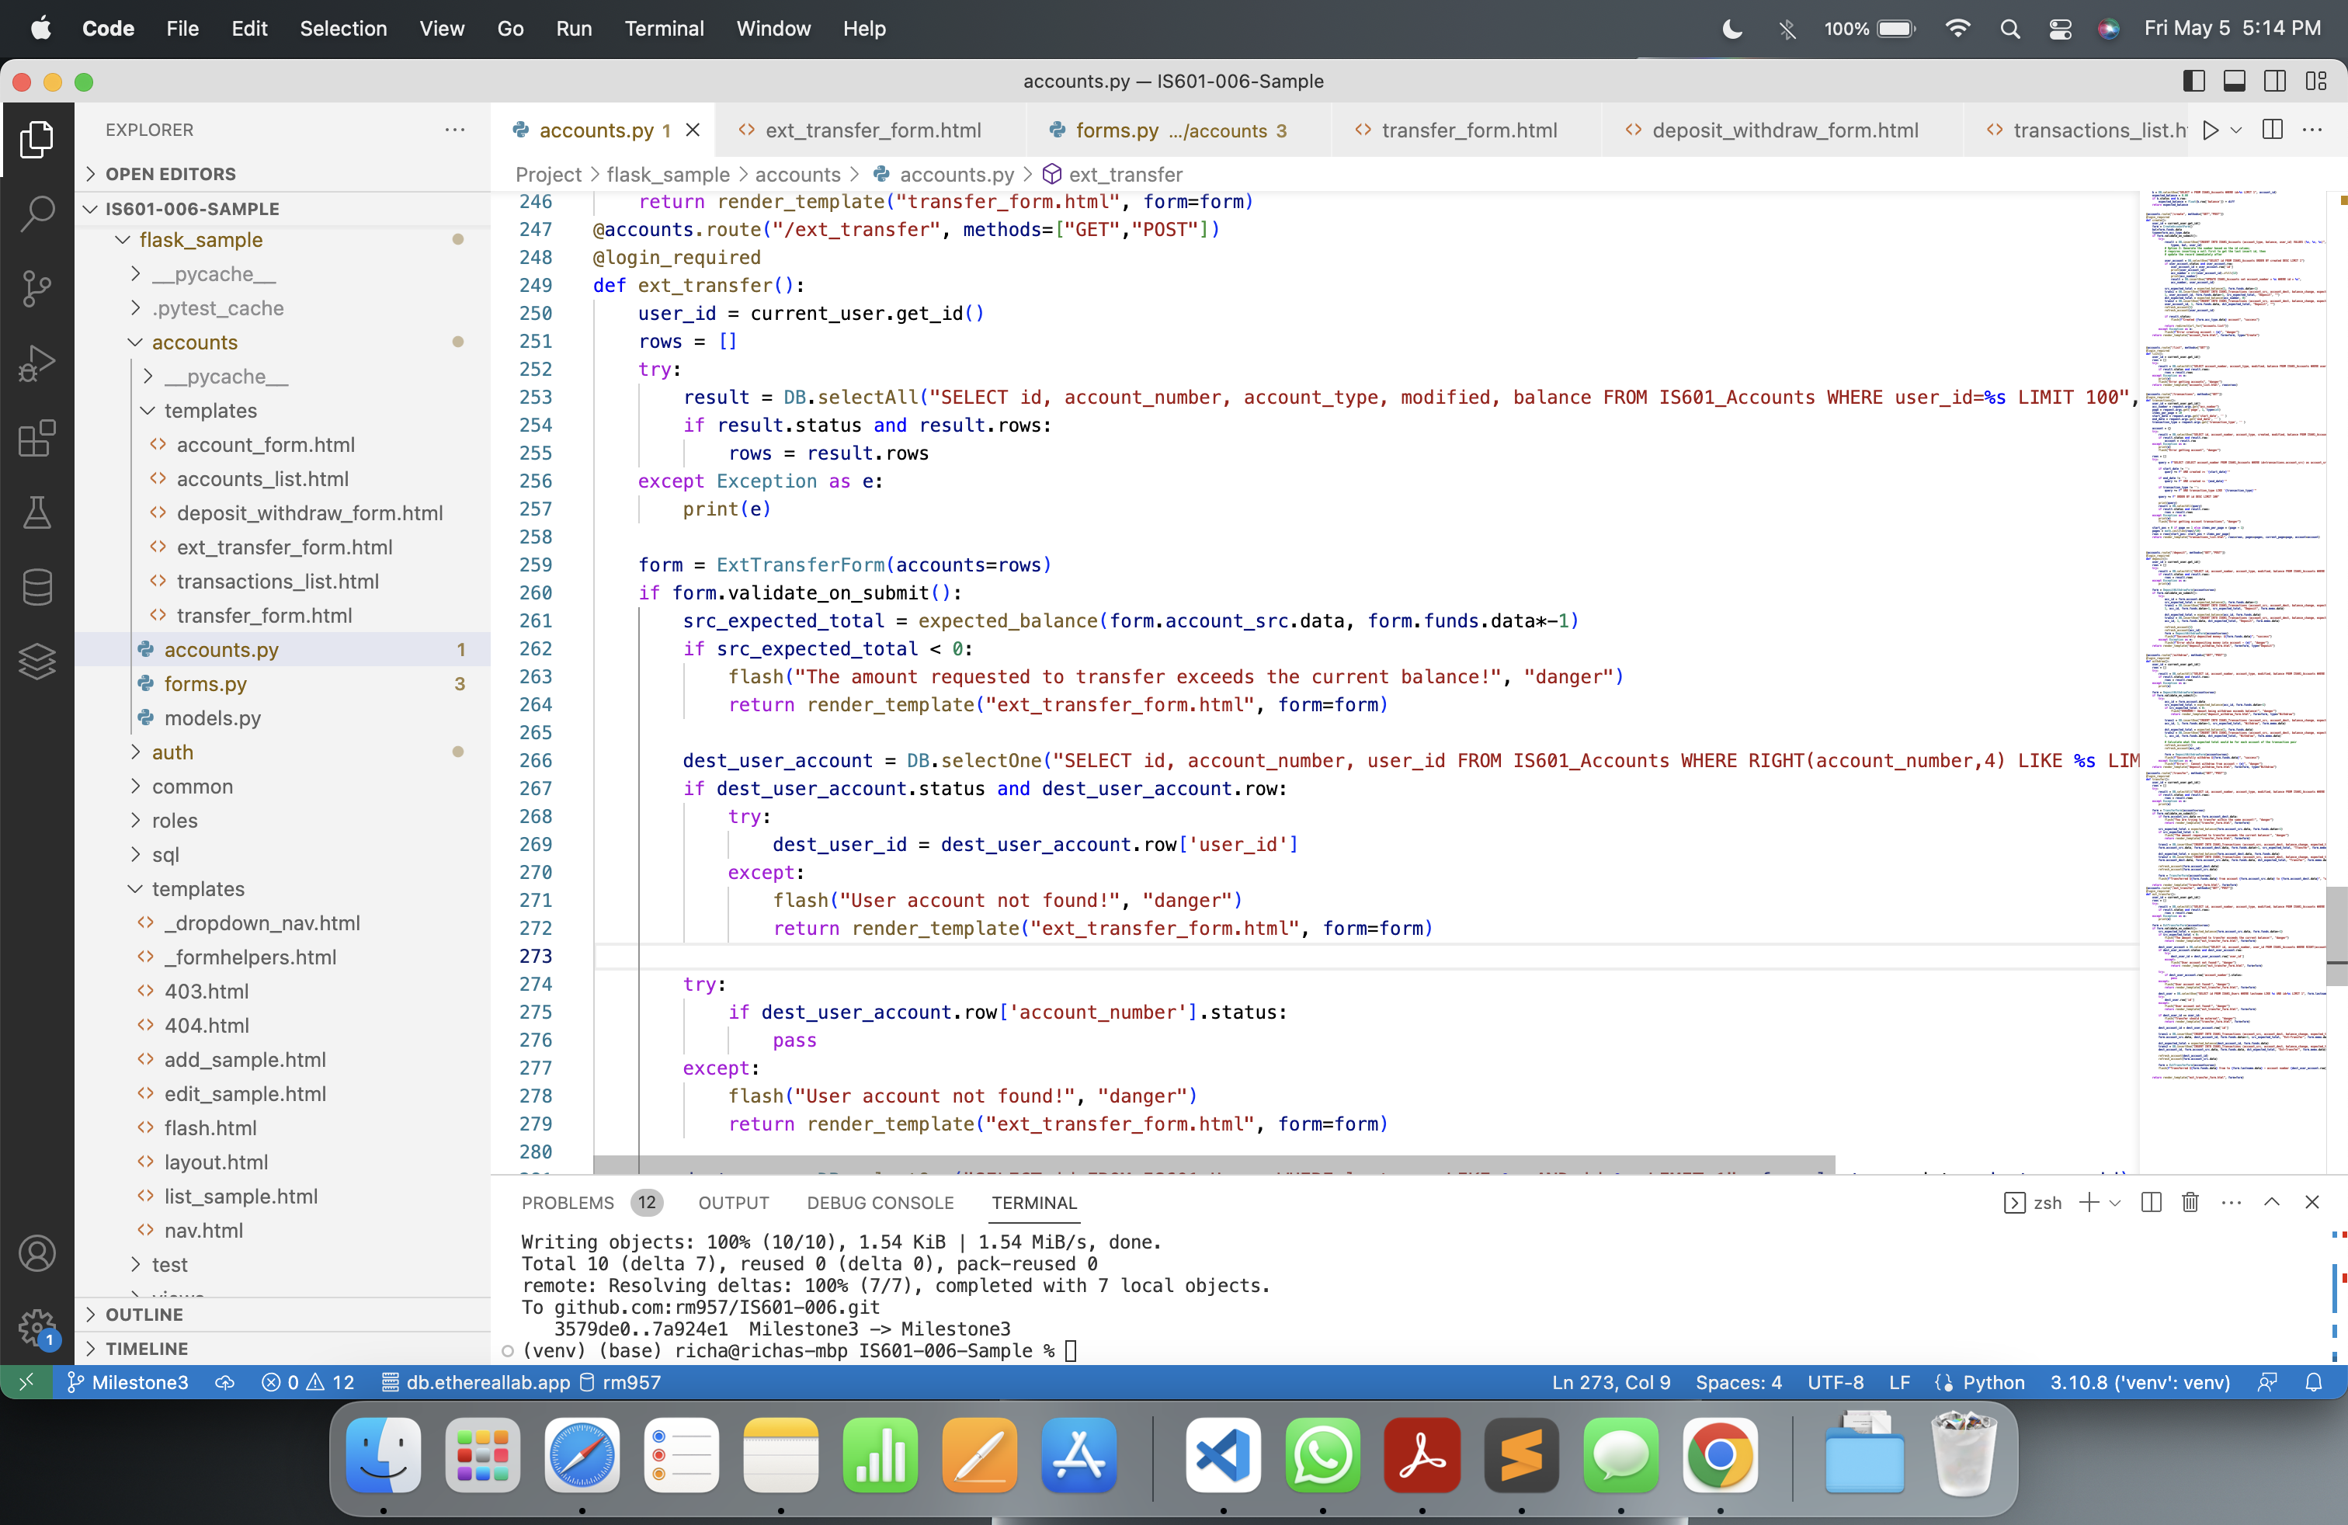Open the Accounts icon in activity bar
2348x1525 pixels.
(x=36, y=1254)
